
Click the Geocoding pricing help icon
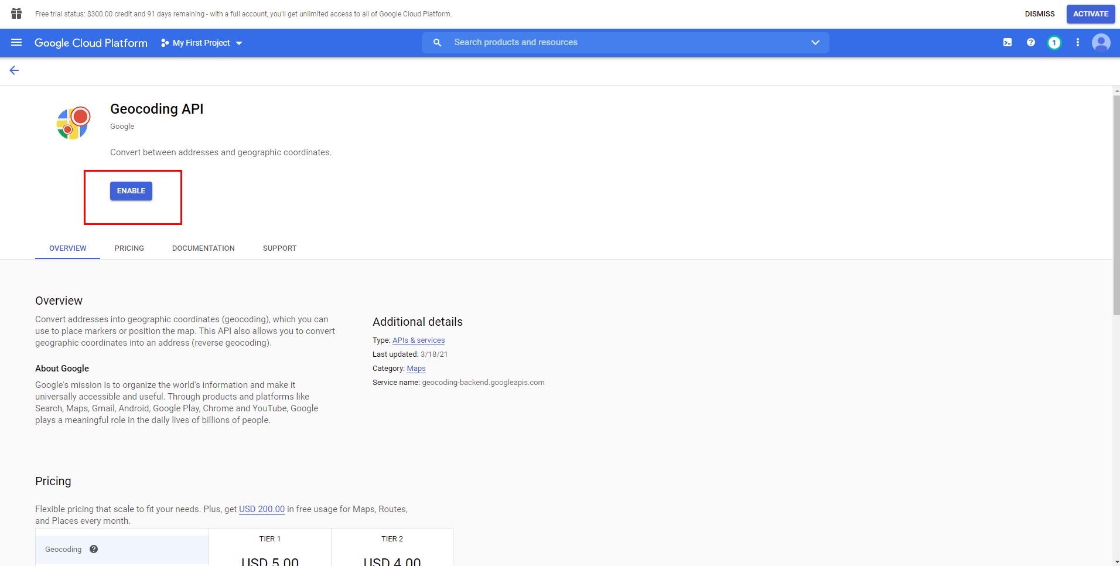[94, 549]
